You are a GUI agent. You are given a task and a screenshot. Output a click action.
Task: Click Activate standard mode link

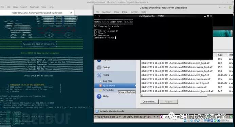click(112, 111)
